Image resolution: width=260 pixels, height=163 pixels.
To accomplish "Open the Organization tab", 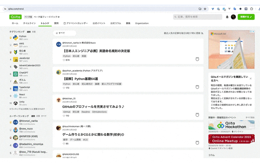I will tap(142, 23).
